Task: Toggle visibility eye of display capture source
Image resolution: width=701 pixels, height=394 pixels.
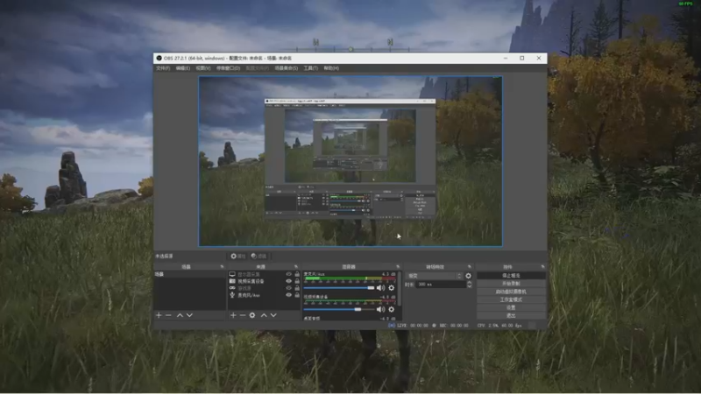Action: click(x=289, y=274)
